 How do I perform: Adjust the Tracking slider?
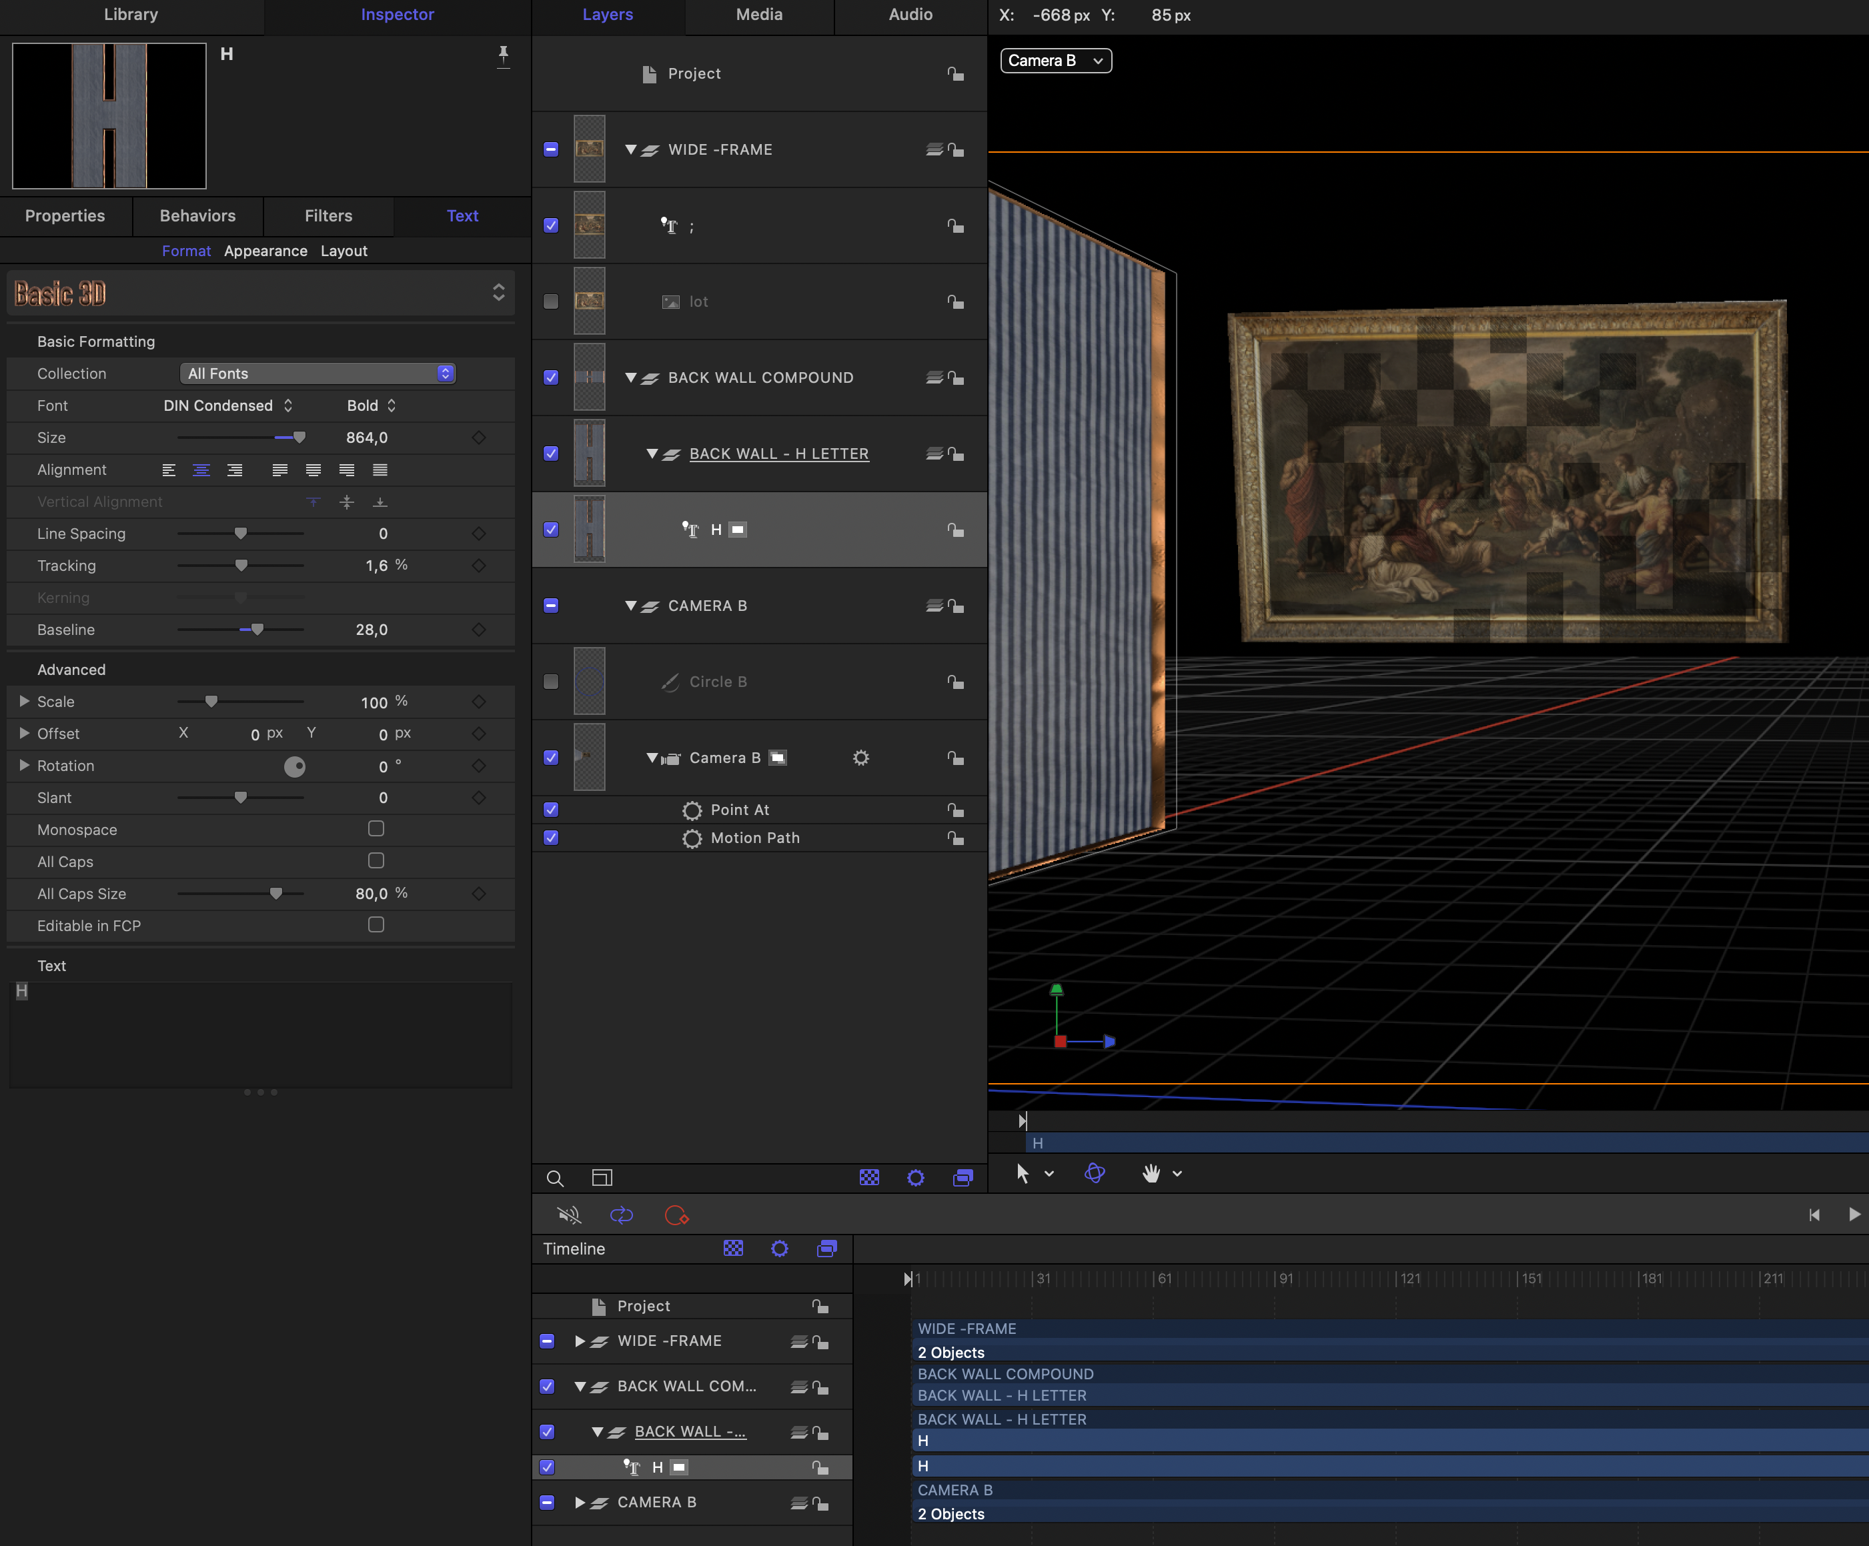(x=240, y=565)
